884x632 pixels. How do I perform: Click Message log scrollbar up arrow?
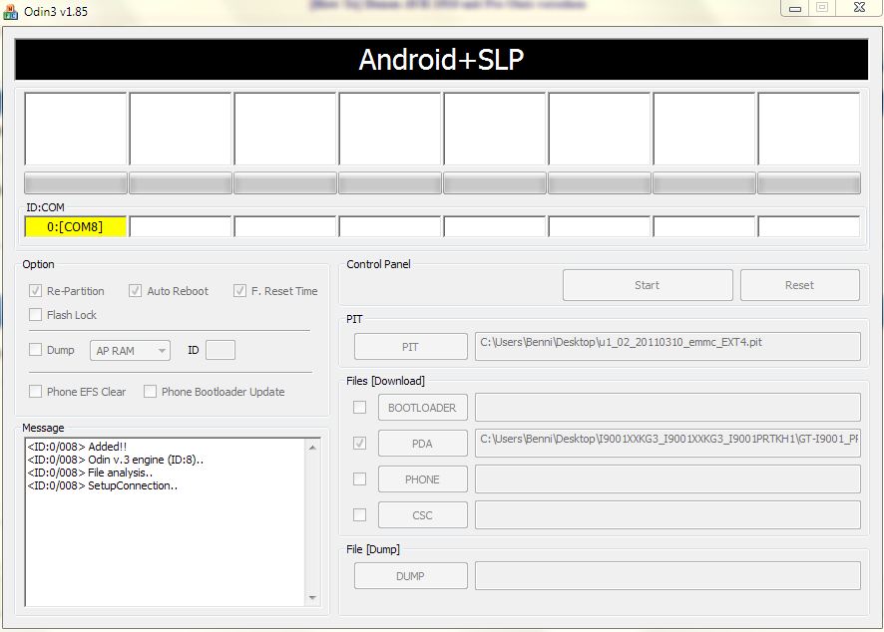coord(312,448)
